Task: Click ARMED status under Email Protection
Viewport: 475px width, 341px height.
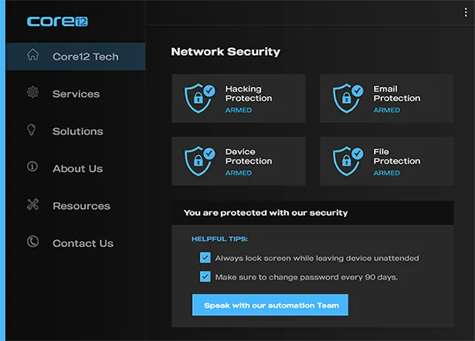Action: (x=386, y=110)
